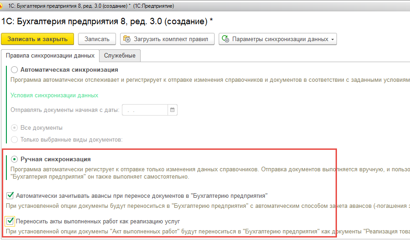The height and width of the screenshot is (243, 410).
Task: Click the Ручная синхронизация description text
Action: pos(210,173)
